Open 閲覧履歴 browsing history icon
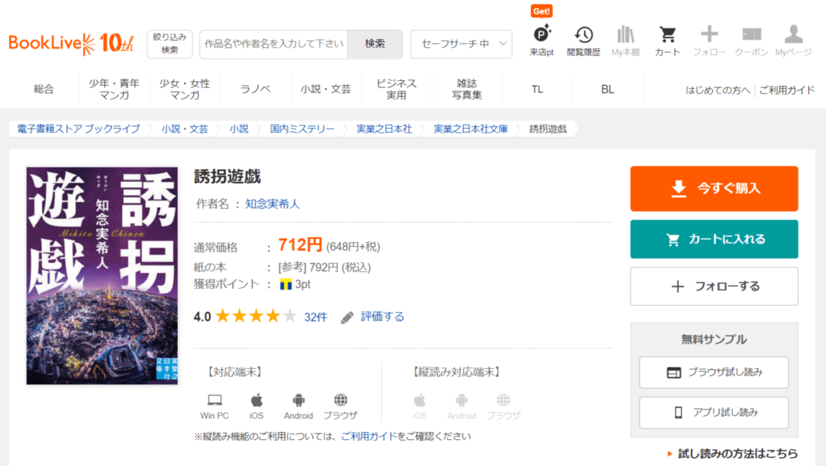826x466 pixels. click(x=583, y=35)
